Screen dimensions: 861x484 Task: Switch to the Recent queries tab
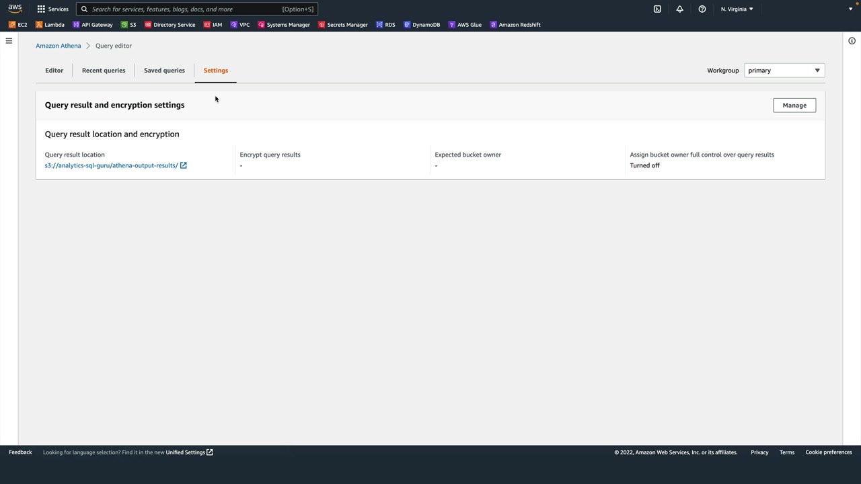click(104, 71)
